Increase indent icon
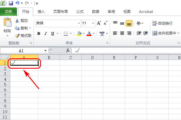 (x=146, y=33)
